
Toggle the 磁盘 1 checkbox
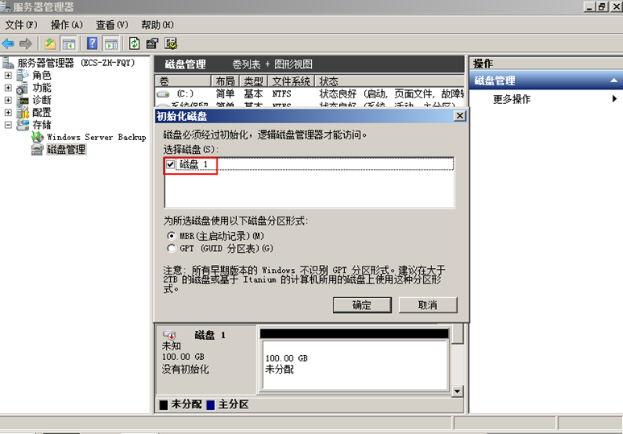click(170, 164)
